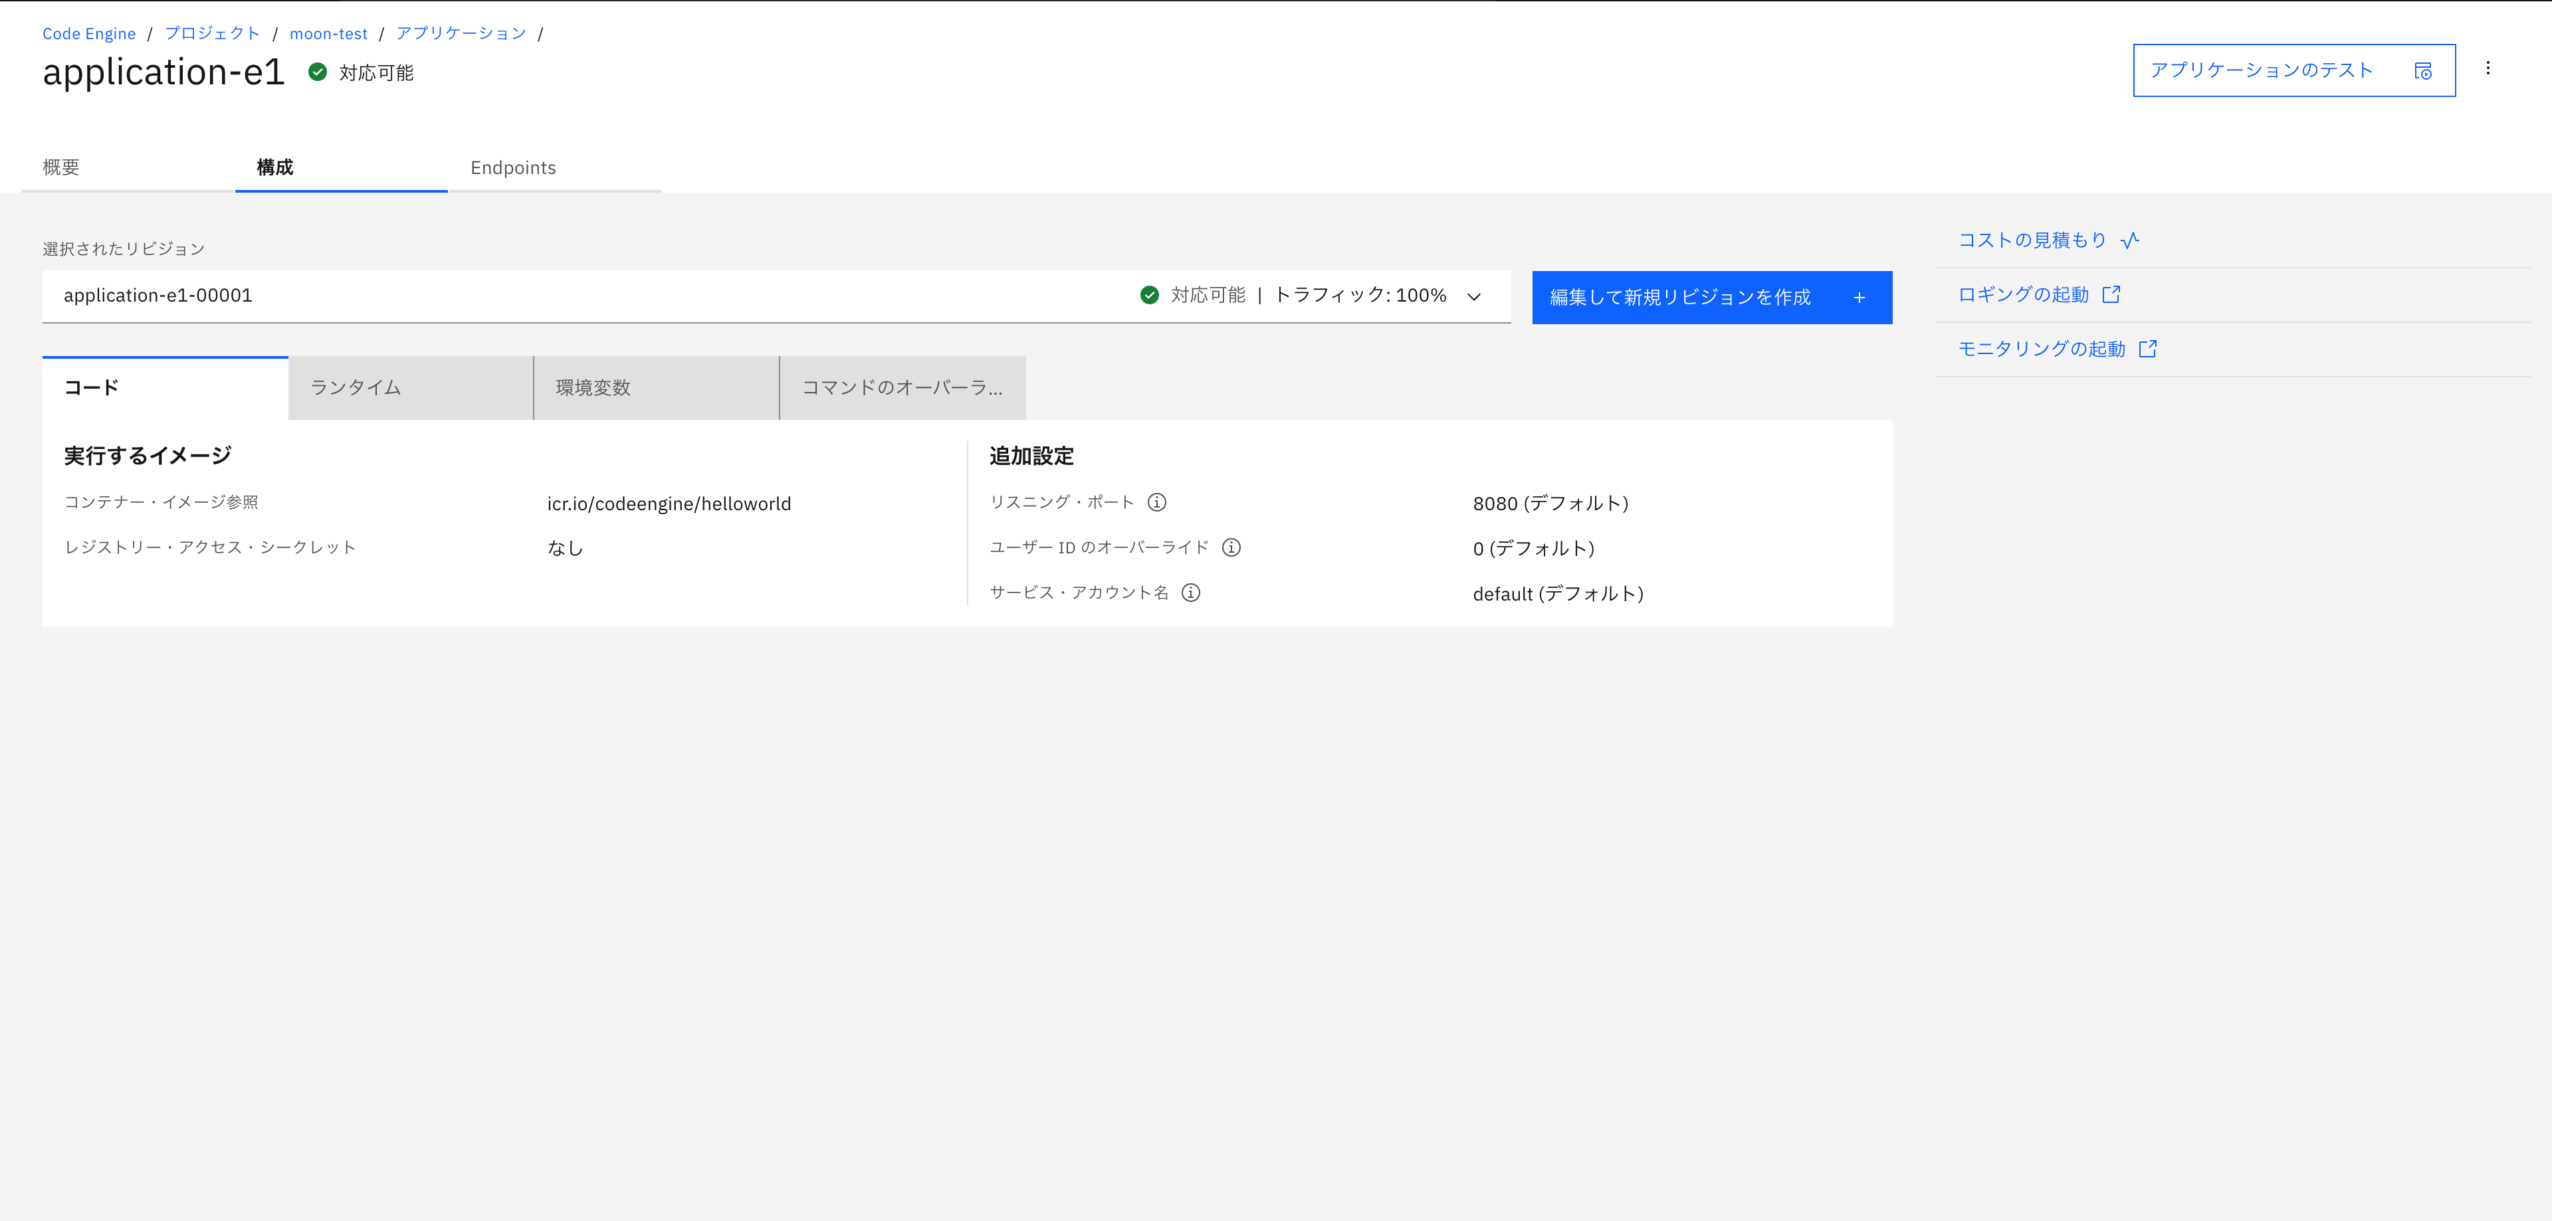Click the green 対応可能 status checkmark near application-e1
The width and height of the screenshot is (2552, 1221).
[317, 71]
